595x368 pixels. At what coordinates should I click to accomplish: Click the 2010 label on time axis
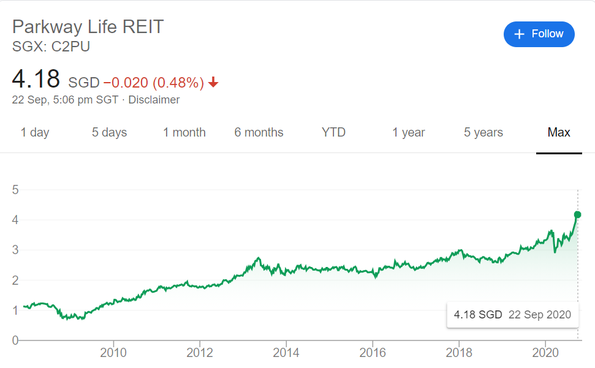click(113, 353)
